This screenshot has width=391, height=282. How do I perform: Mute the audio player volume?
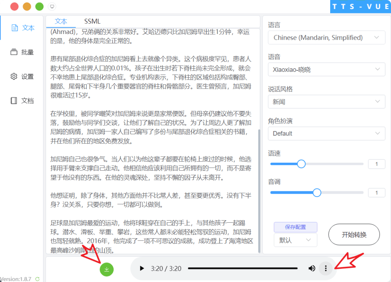312,268
